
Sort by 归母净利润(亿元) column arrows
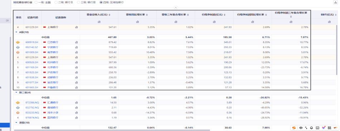225,15
